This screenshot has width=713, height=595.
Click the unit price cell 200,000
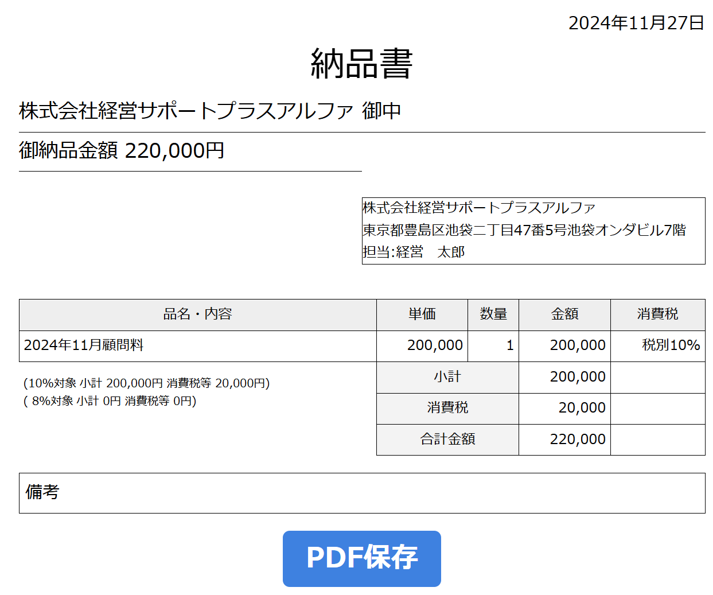pyautogui.click(x=422, y=346)
